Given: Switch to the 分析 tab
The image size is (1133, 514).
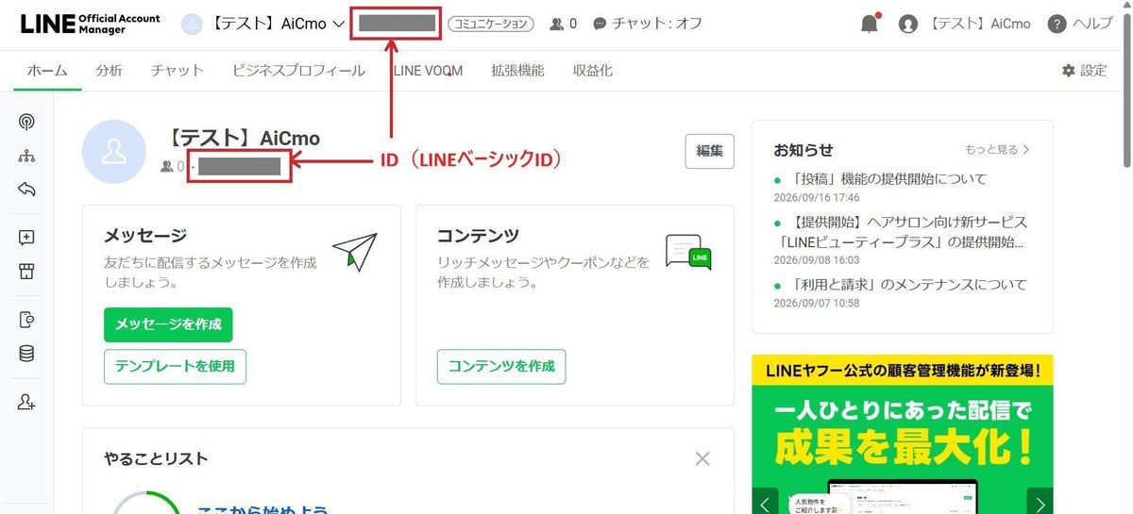Looking at the screenshot, I should pyautogui.click(x=109, y=70).
